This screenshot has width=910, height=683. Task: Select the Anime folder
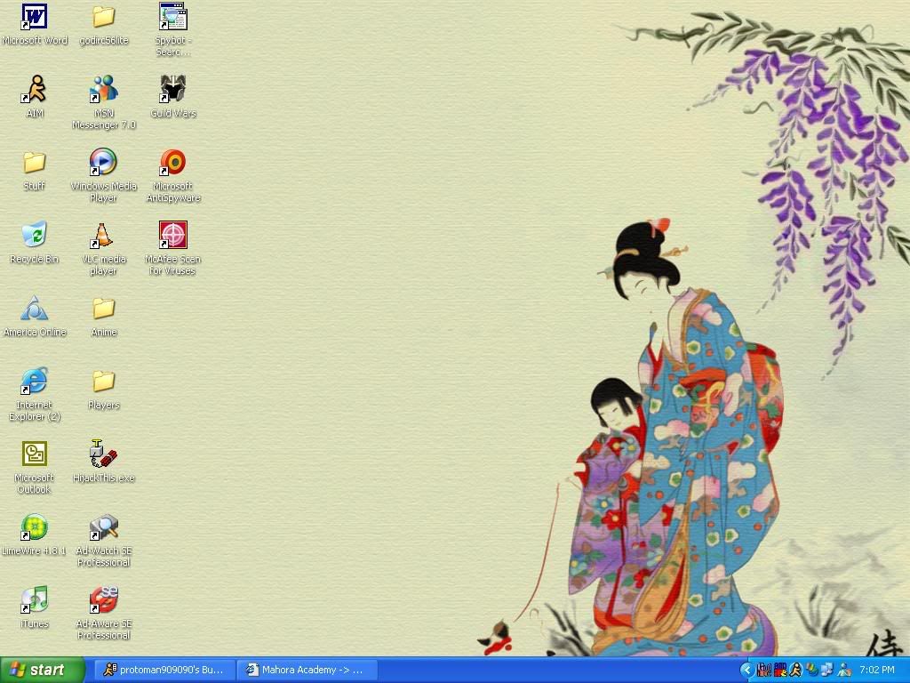(x=104, y=309)
